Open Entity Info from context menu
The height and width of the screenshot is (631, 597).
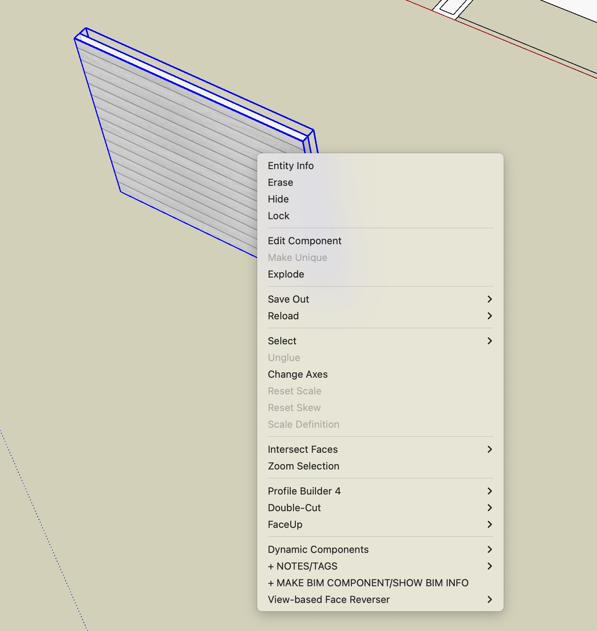(291, 166)
